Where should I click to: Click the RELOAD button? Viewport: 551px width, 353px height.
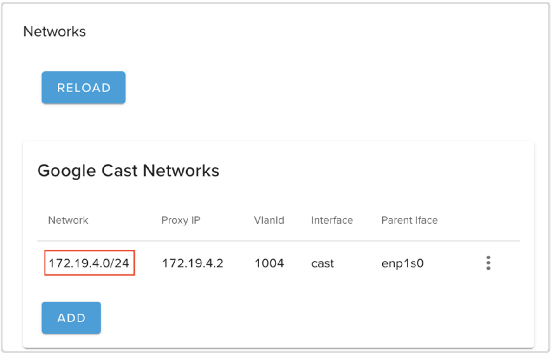click(x=84, y=87)
